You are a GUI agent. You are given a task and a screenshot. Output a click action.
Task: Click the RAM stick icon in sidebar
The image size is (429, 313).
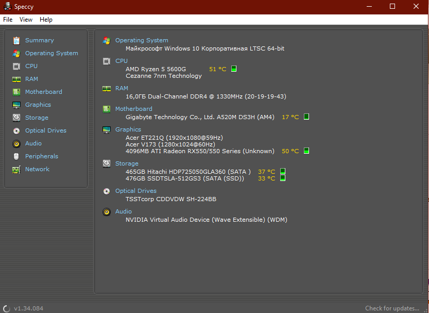coord(16,79)
